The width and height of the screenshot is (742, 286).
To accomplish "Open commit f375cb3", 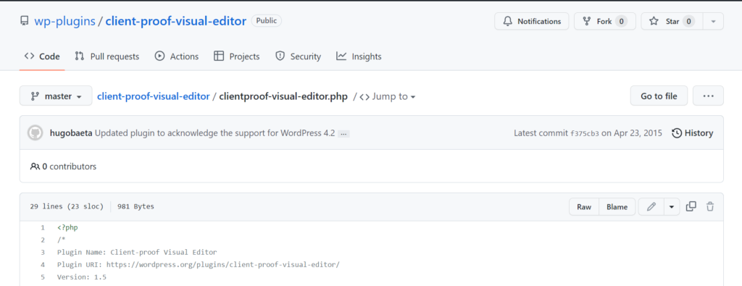I will tap(585, 133).
